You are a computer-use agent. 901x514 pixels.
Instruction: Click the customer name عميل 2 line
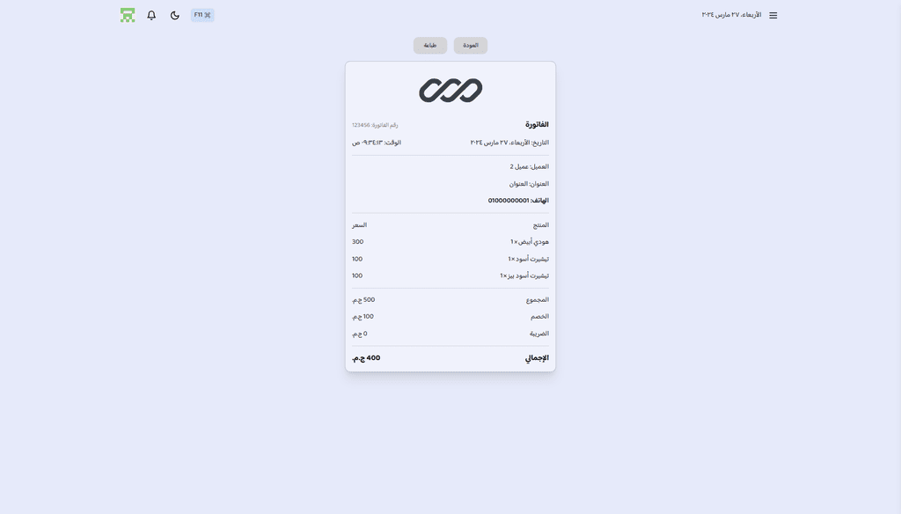tap(529, 166)
